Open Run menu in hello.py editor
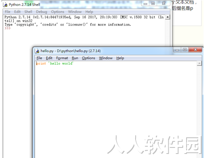This screenshot has height=158, width=208. point(75,58)
